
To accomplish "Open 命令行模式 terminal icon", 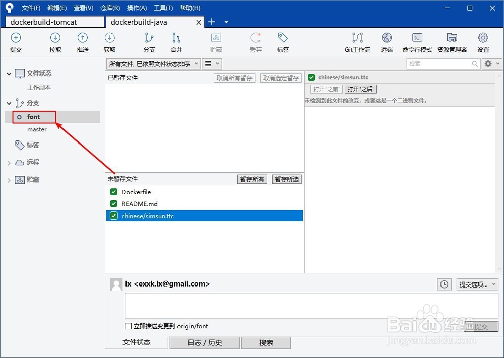I will point(417,38).
